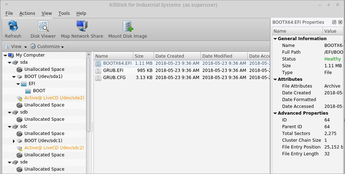Collapse the Attributes section
Viewport: 345px width, 174px height.
pos(275,79)
